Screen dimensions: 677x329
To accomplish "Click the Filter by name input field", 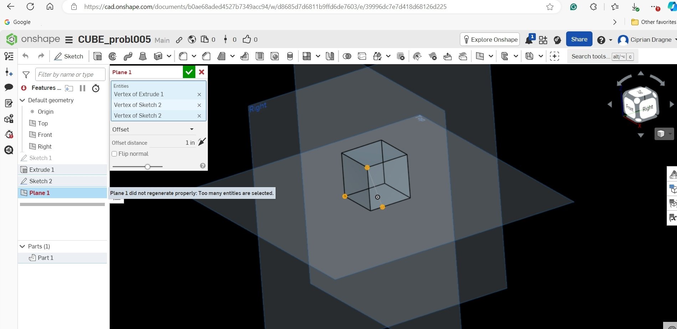I will (x=70, y=74).
